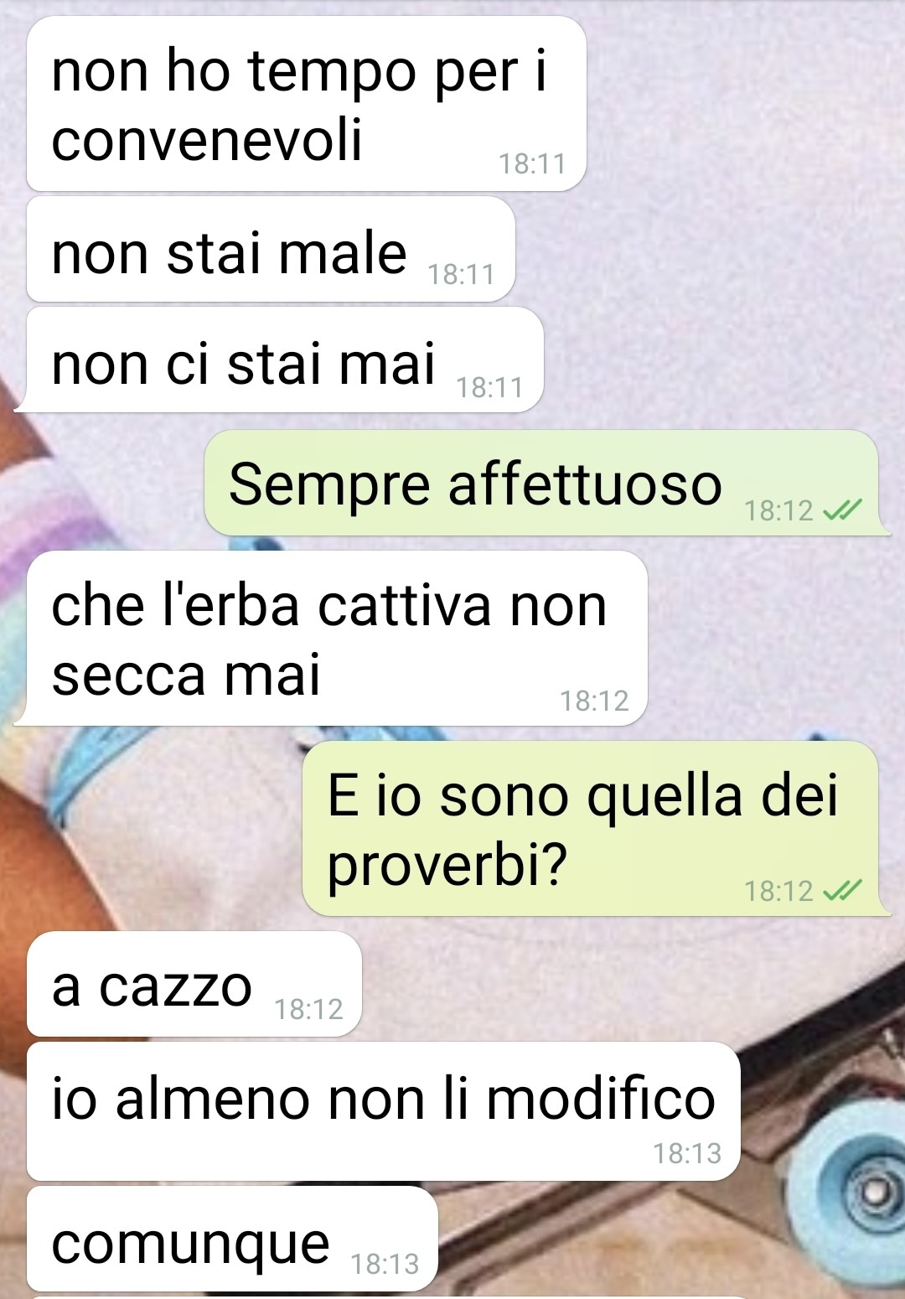
Task: Select the "io almeno non li modifico" message
Action: click(384, 1111)
